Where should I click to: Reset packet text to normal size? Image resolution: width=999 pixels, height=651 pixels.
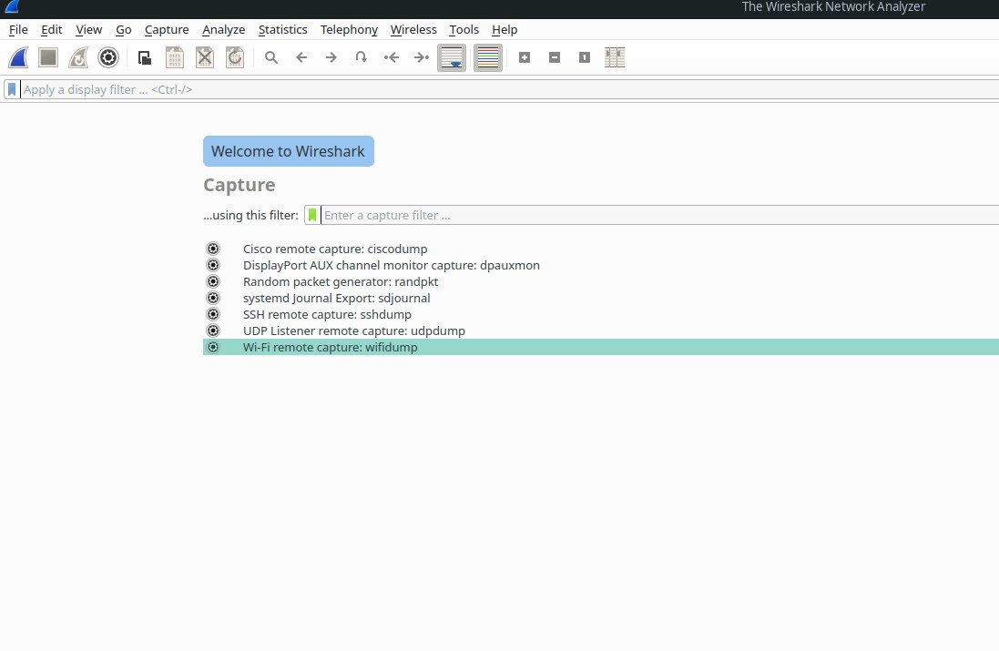click(x=585, y=58)
